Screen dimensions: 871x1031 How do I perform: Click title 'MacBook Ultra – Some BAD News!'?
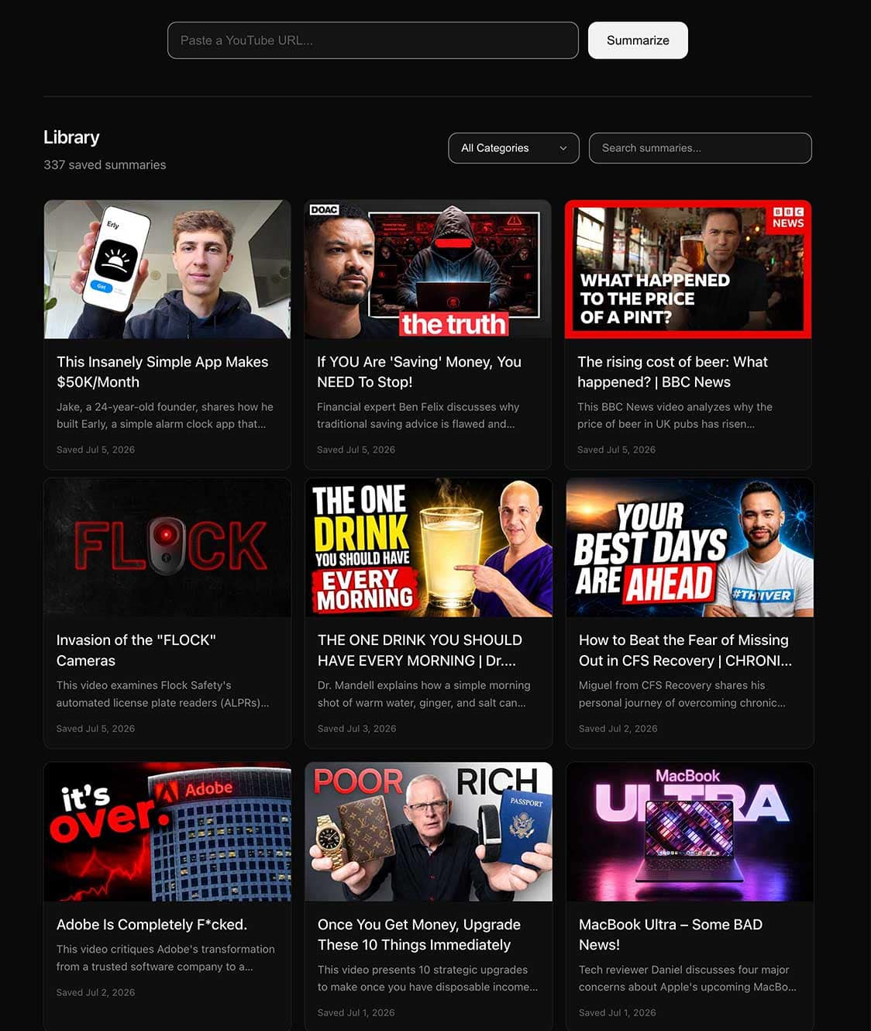671,935
